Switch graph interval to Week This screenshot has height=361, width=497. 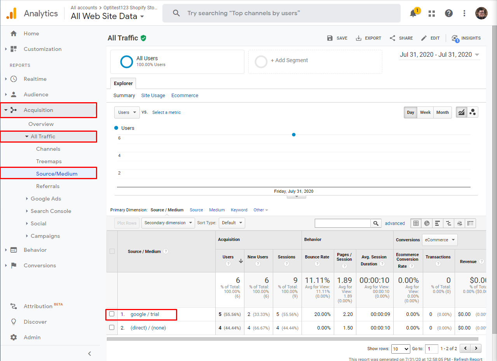(x=425, y=112)
